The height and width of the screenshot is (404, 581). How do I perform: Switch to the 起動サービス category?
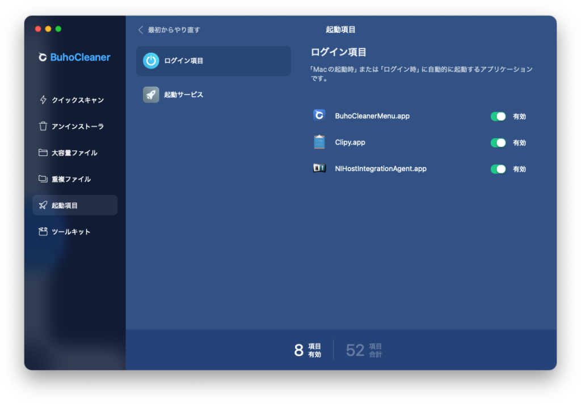pyautogui.click(x=213, y=95)
